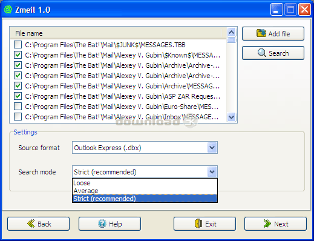Click the green Next arrows icon
Viewport: 314px width, 241px height.
pos(267,223)
